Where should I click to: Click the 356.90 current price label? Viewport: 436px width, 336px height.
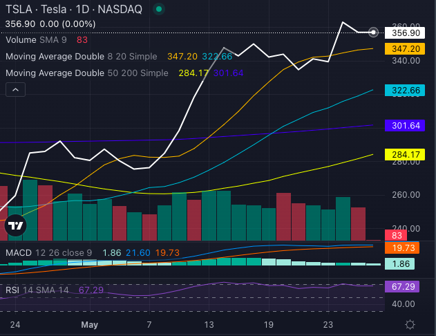coord(405,32)
